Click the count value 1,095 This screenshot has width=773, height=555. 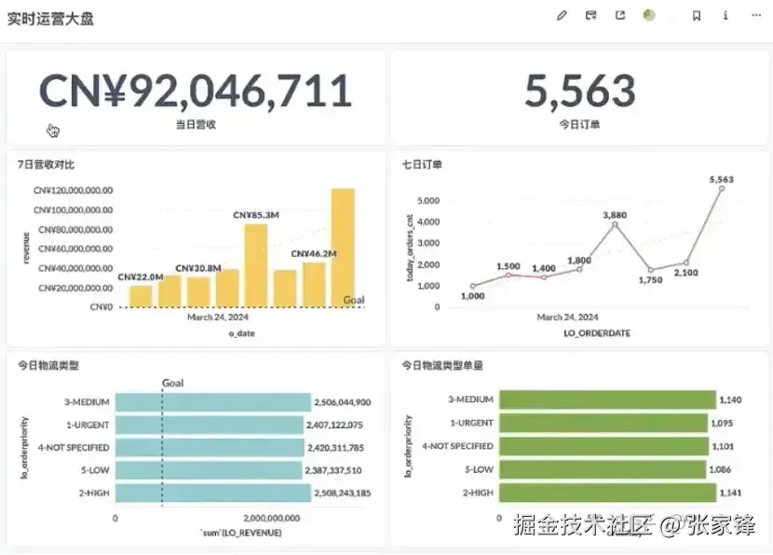pyautogui.click(x=722, y=423)
